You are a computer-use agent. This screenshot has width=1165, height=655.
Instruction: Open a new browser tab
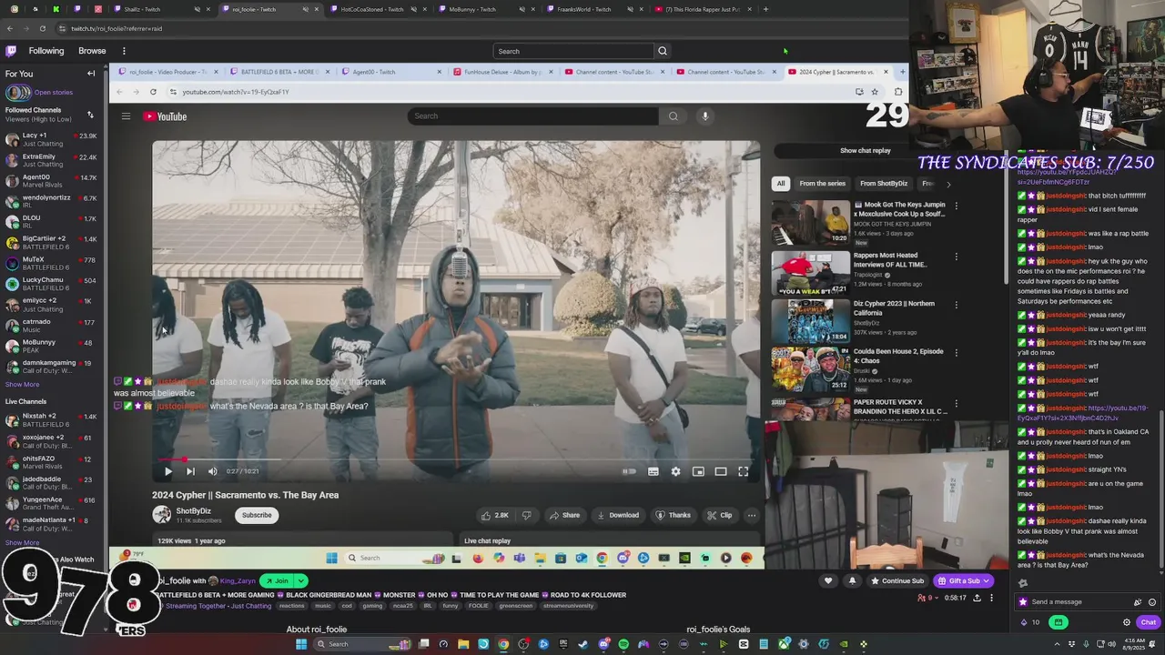(765, 9)
